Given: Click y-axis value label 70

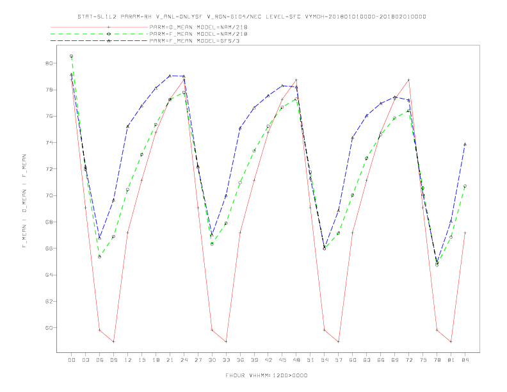Looking at the screenshot, I should tap(49, 195).
